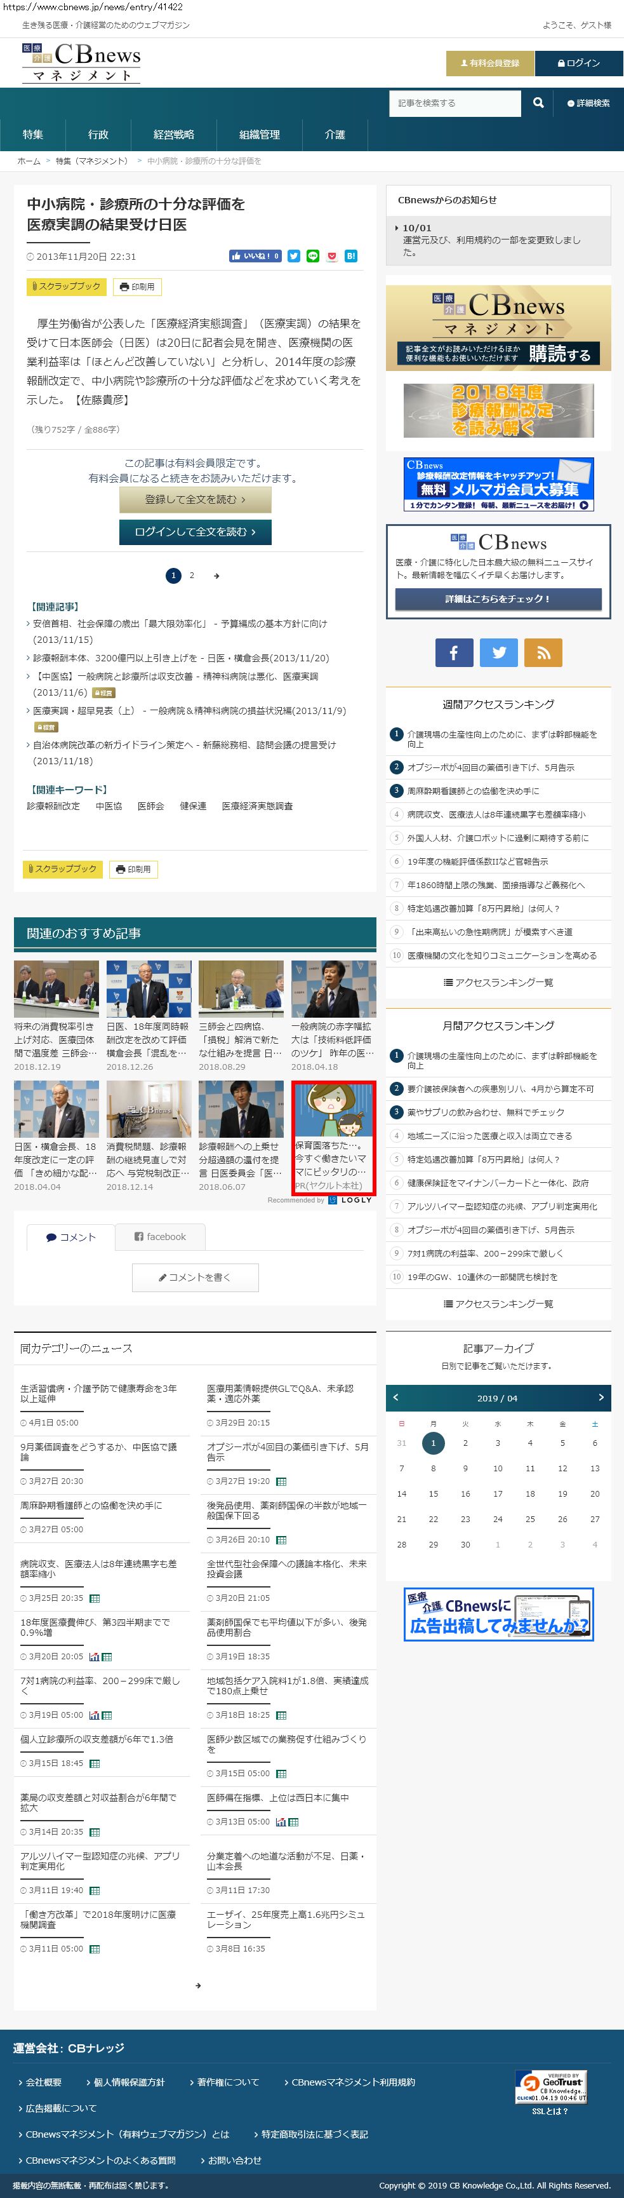This screenshot has width=624, height=2198.
Task: Click the 有料会員登録 button
Action: pos(489,63)
